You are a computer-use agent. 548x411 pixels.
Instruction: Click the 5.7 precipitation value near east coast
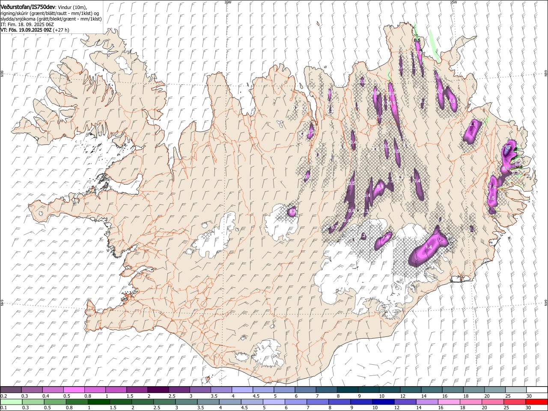point(508,148)
